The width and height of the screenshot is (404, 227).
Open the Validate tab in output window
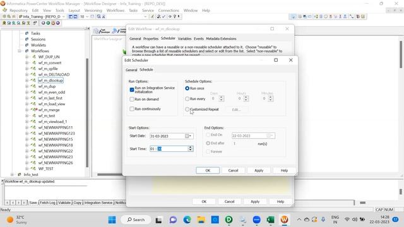[x=64, y=203]
